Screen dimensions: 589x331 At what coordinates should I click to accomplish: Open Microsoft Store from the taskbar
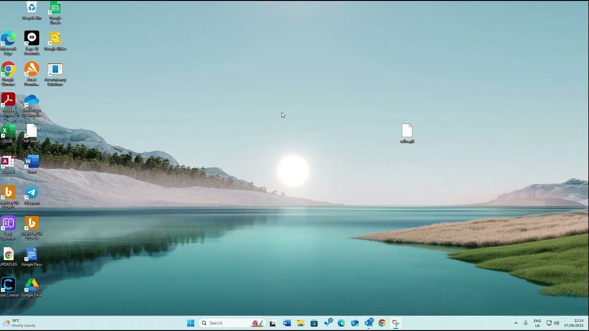314,323
